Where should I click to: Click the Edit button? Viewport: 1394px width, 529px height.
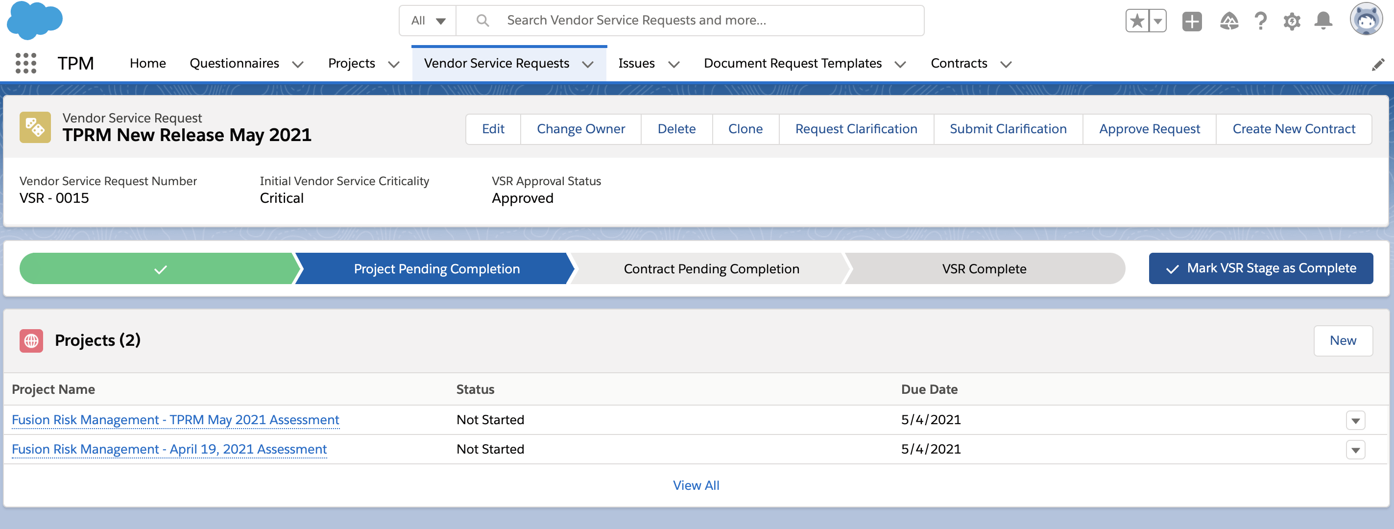point(493,129)
